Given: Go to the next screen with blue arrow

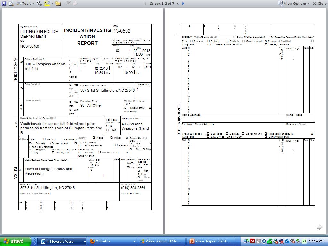Looking at the screenshot, I should click(x=183, y=3).
